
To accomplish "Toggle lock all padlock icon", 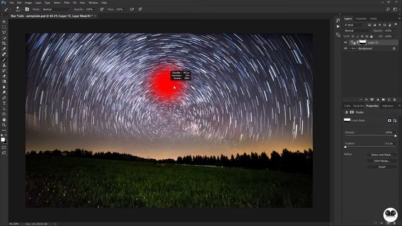I will 371,36.
